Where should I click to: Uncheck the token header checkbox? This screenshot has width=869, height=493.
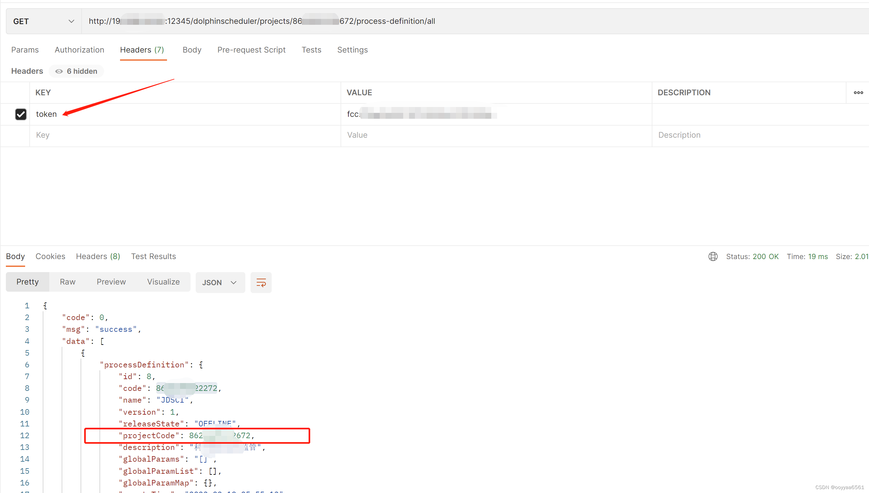pos(21,115)
